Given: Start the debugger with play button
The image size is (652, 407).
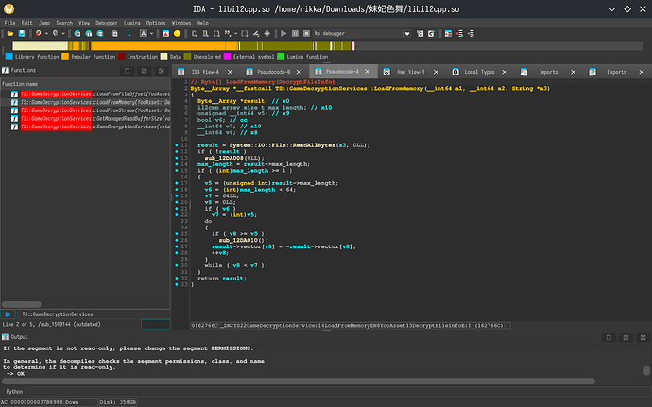Looking at the screenshot, I should pyautogui.click(x=283, y=34).
